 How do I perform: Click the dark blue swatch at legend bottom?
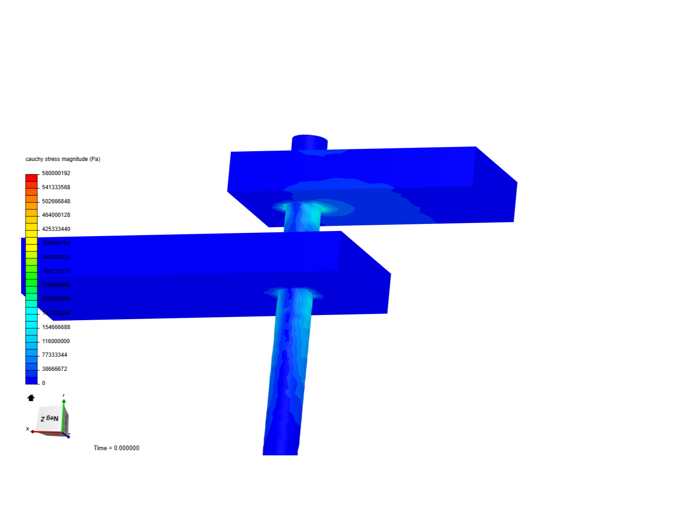coord(31,381)
